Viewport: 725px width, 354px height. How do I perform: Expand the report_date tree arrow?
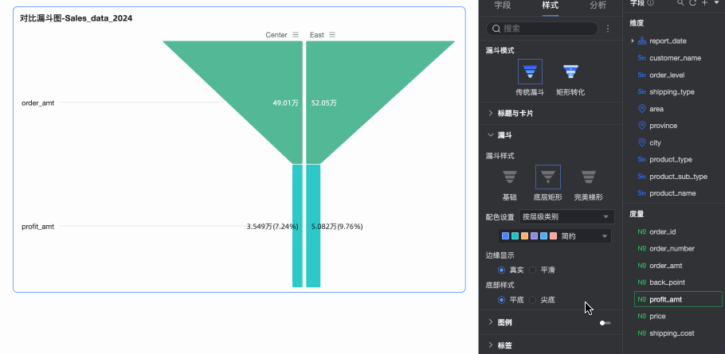click(x=633, y=41)
